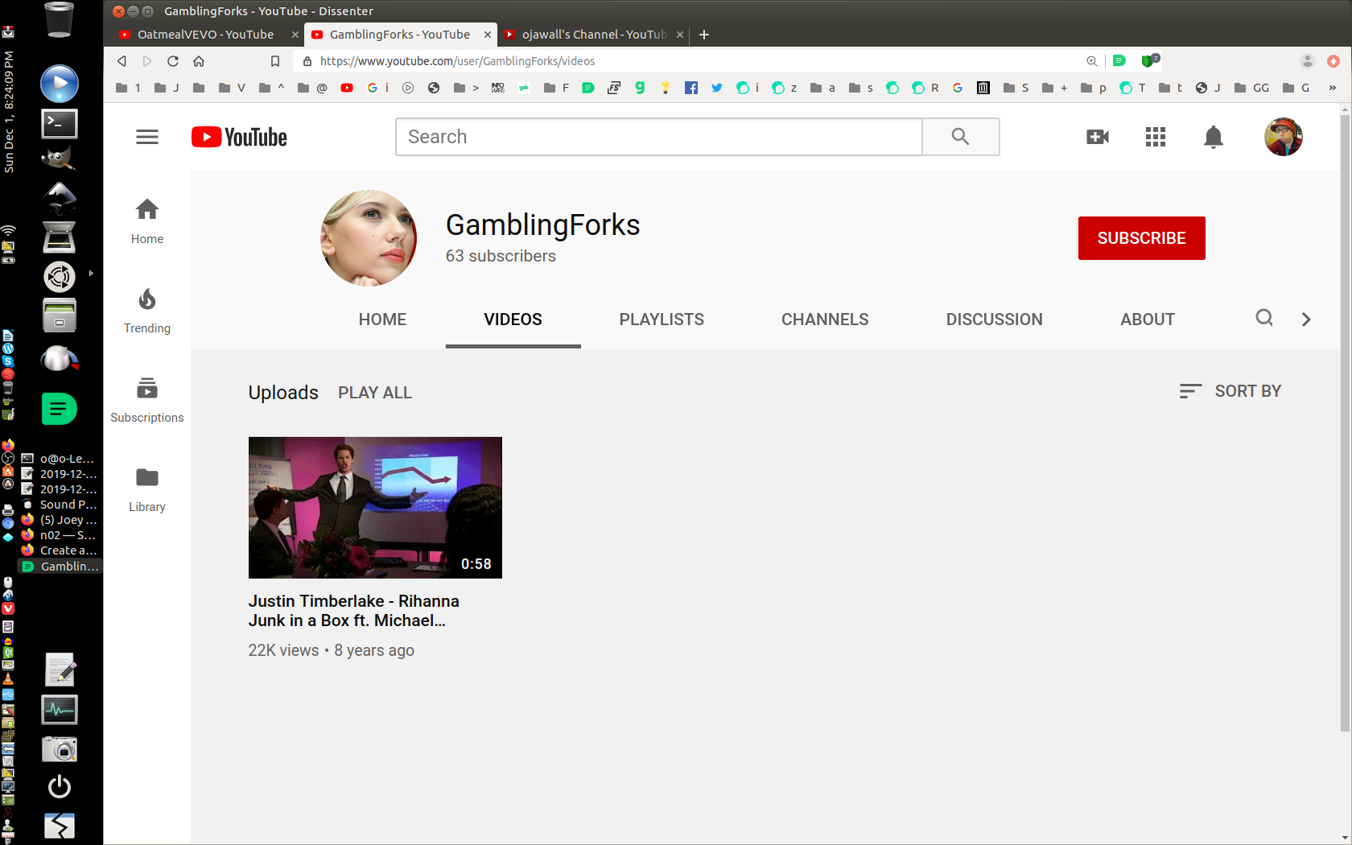Open Trending in the sidebar
The width and height of the screenshot is (1352, 845).
[x=147, y=311]
